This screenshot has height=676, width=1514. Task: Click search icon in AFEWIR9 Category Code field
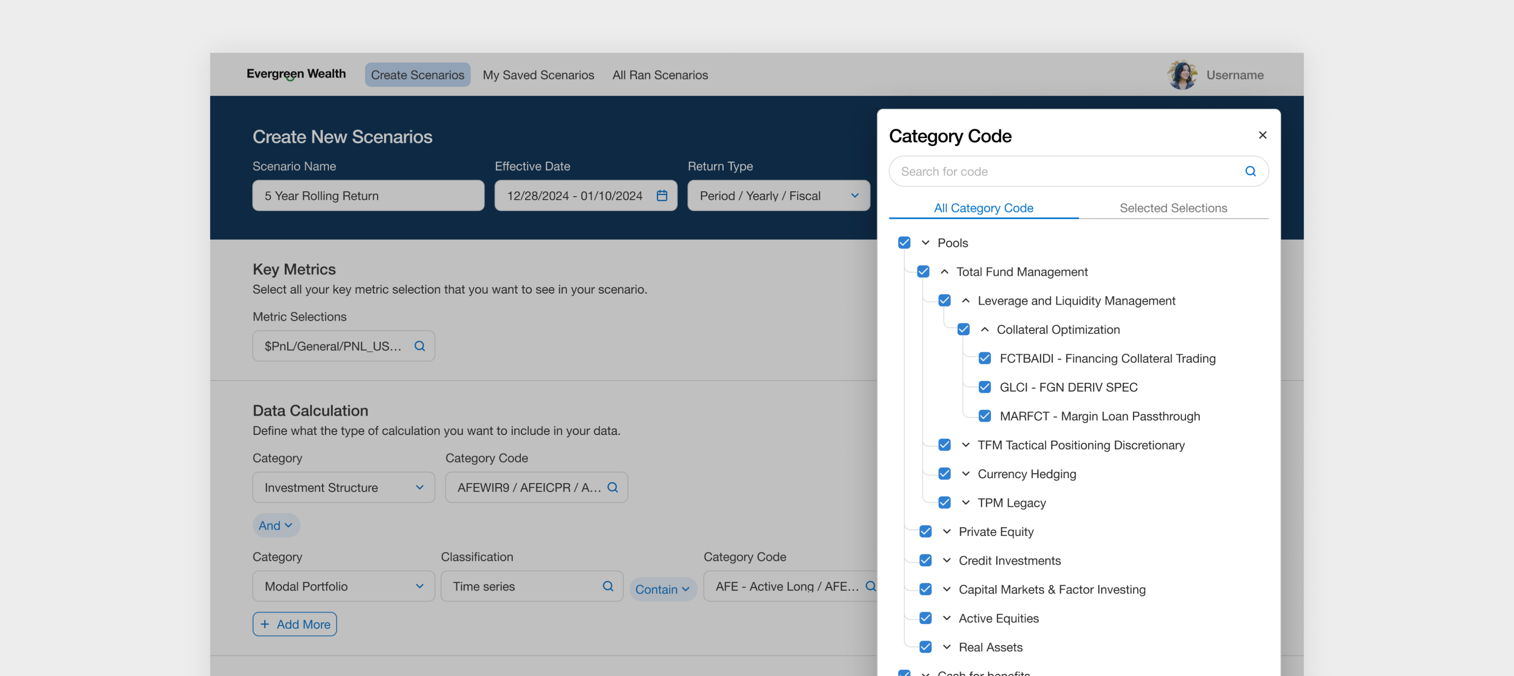point(612,487)
